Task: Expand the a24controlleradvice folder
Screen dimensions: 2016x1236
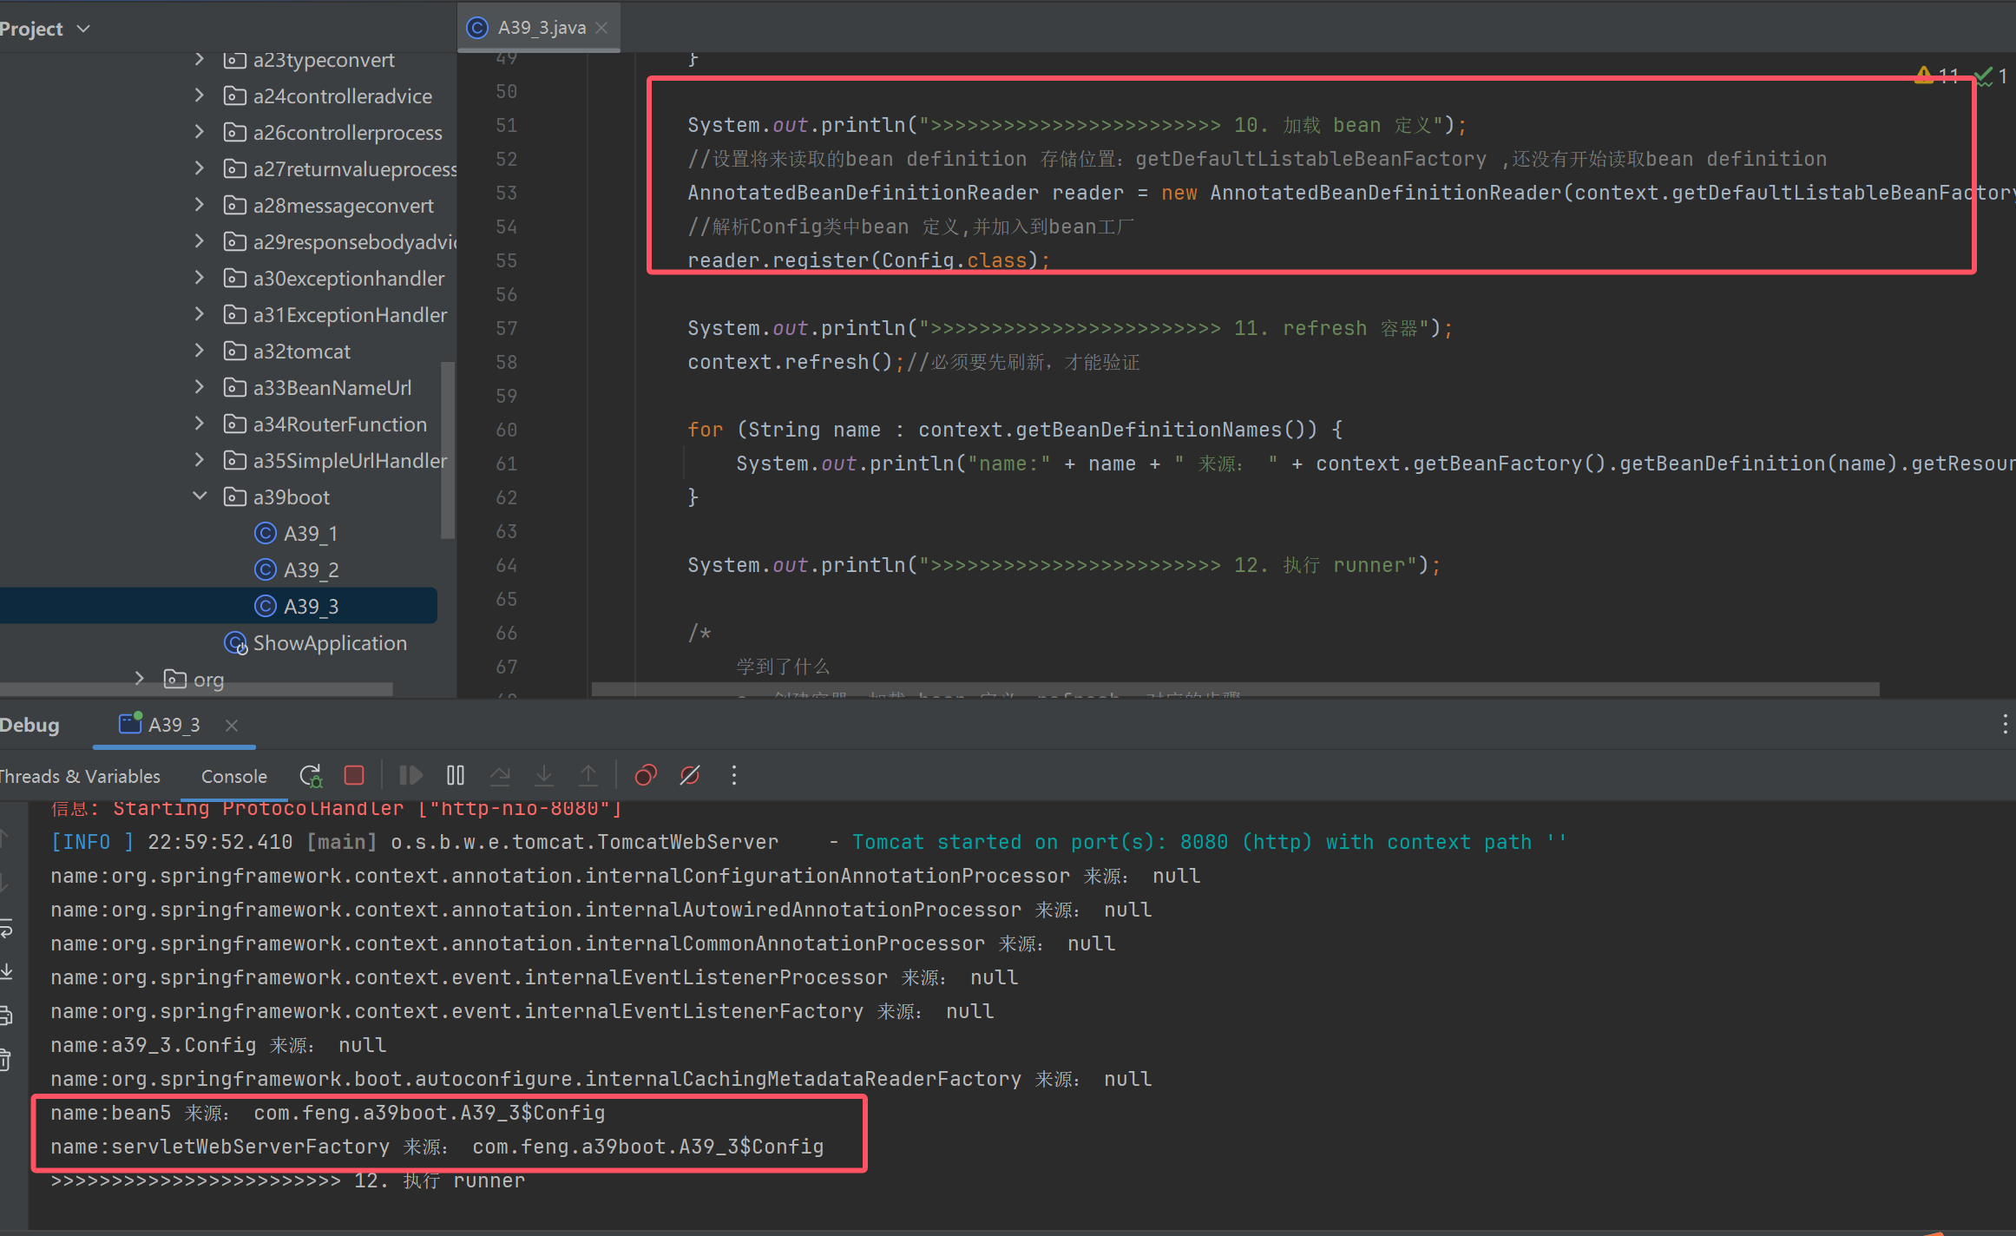Action: click(200, 95)
